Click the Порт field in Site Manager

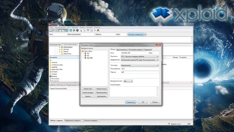(156, 53)
